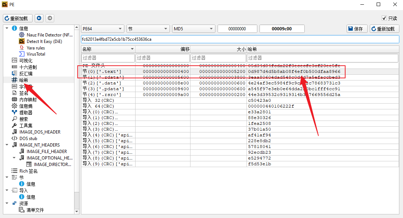Open the PE64 file type dropdown
This screenshot has width=403, height=218.
(x=103, y=29)
